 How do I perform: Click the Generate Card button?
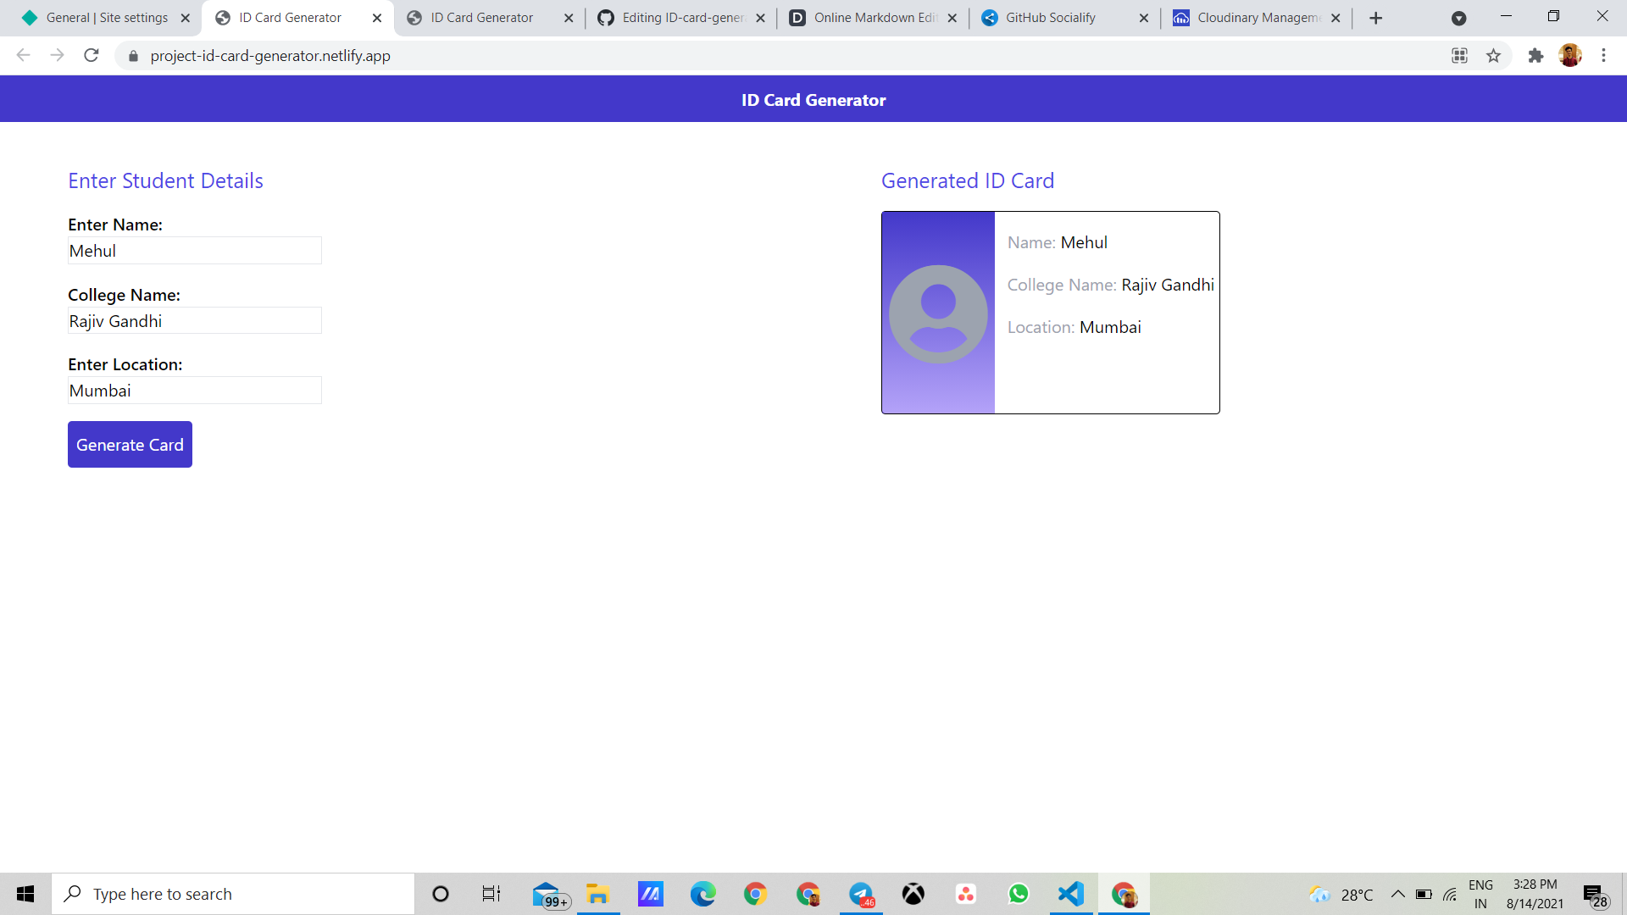click(x=130, y=444)
